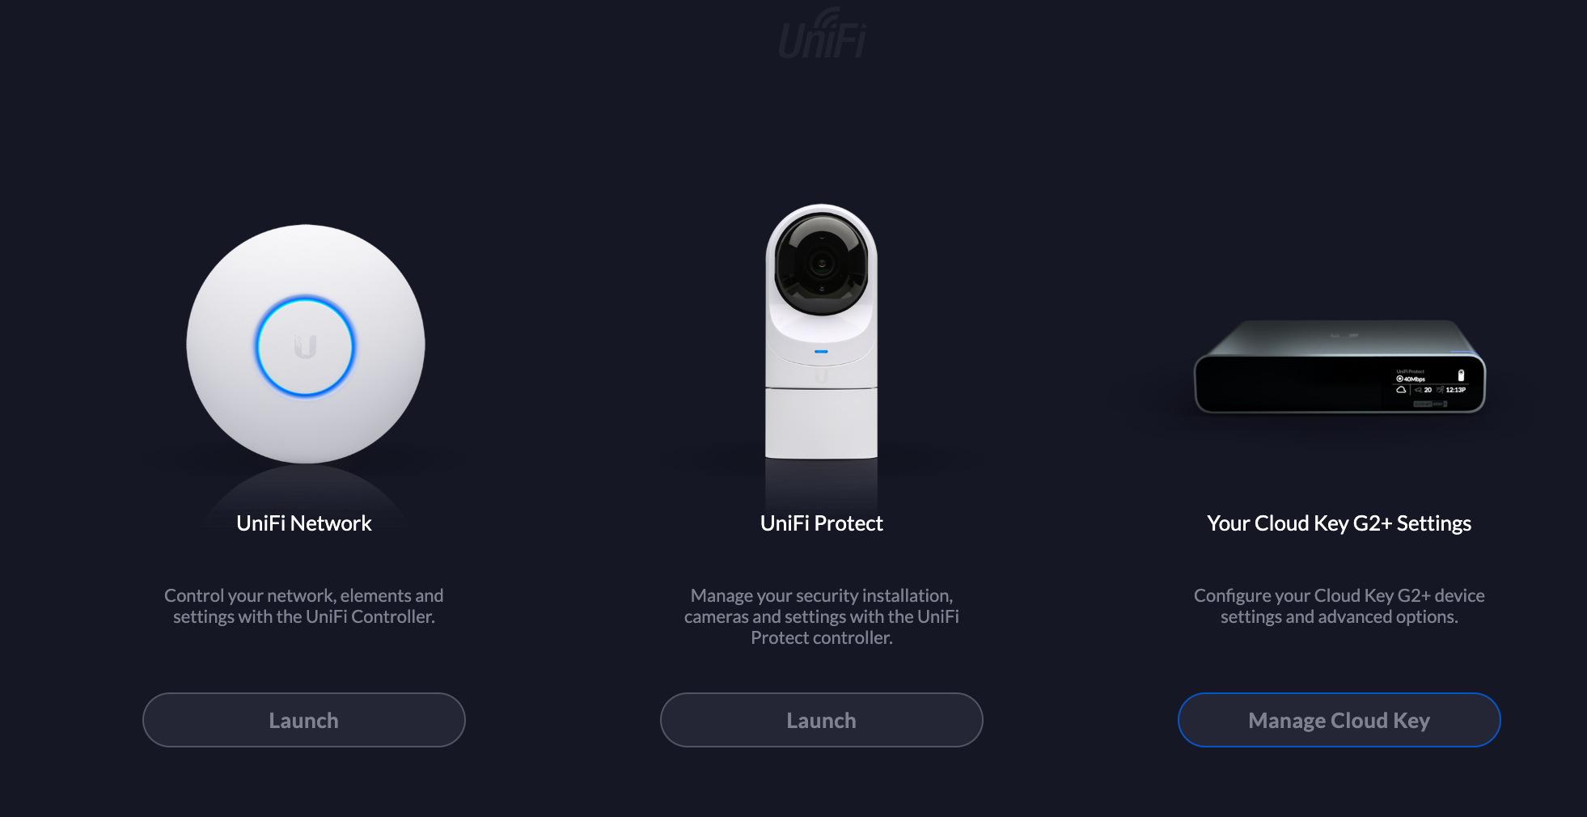
Task: Select the Cloud Key G2+ device image
Action: pos(1340,366)
